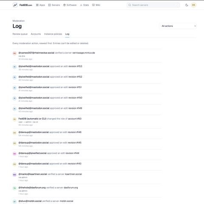The image size is (204, 204).
Task: Click avatar beside the cameo007 verified entry
Action: pos(14,54)
